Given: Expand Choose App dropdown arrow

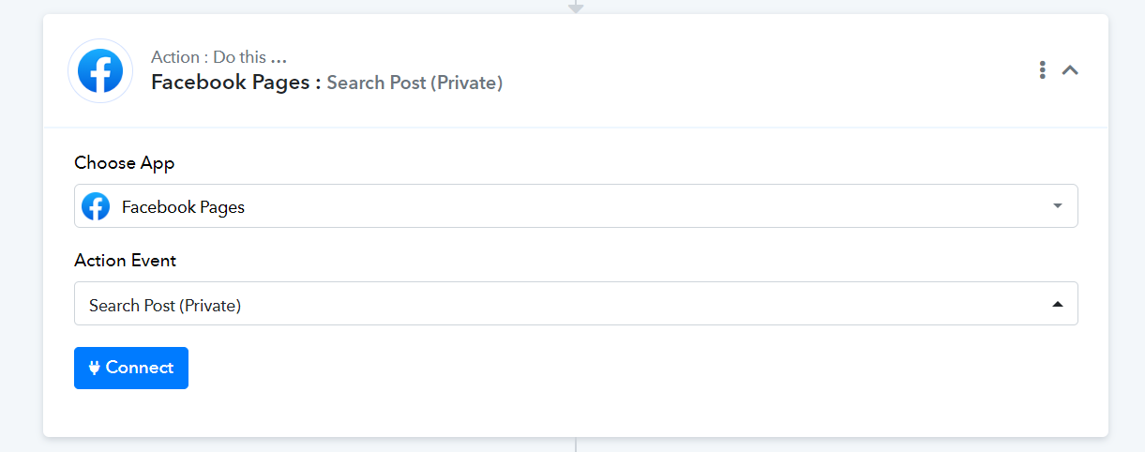Looking at the screenshot, I should coord(1058,206).
